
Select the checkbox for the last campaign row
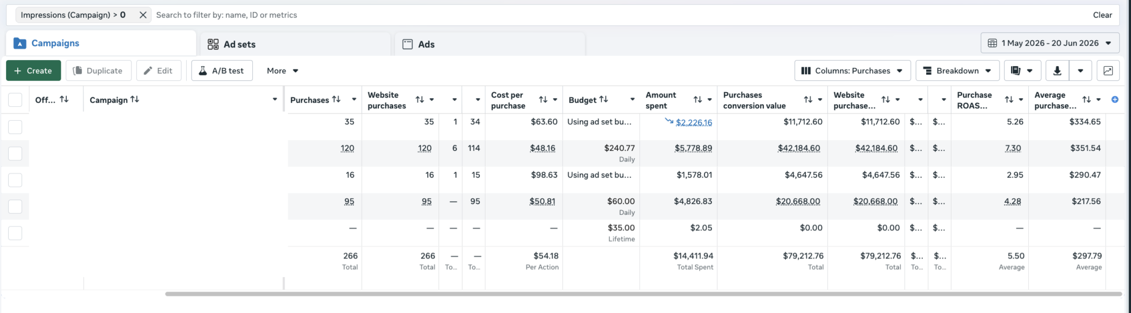(x=15, y=233)
